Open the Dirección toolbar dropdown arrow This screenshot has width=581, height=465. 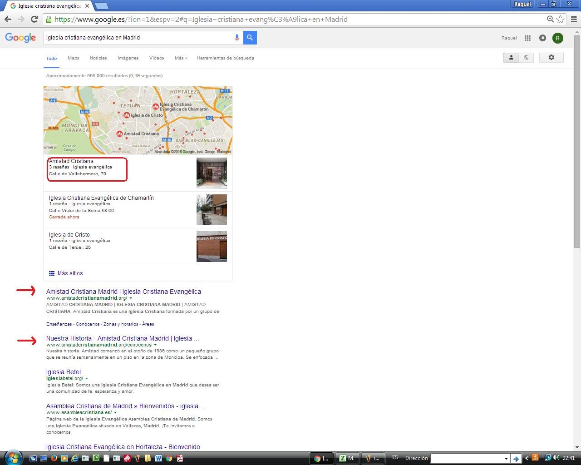506,458
